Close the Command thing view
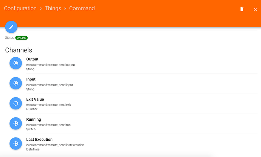The width and height of the screenshot is (261, 157). (x=255, y=9)
